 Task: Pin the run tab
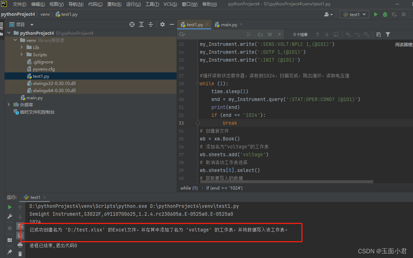(10, 252)
